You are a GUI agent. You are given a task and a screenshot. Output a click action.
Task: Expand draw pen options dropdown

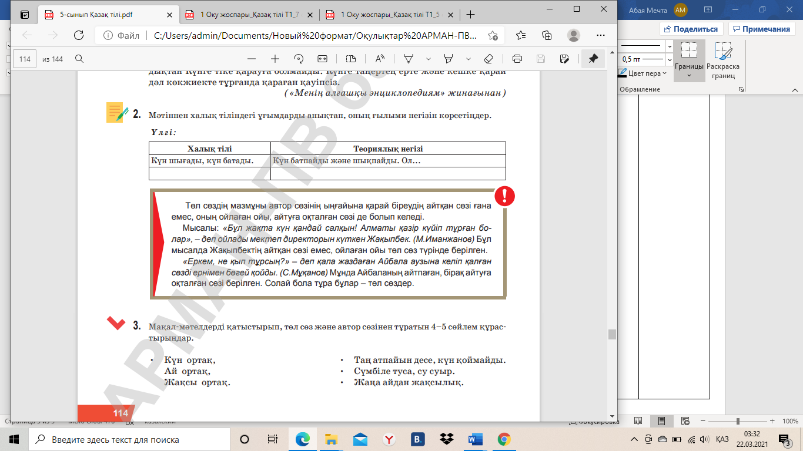(428, 59)
